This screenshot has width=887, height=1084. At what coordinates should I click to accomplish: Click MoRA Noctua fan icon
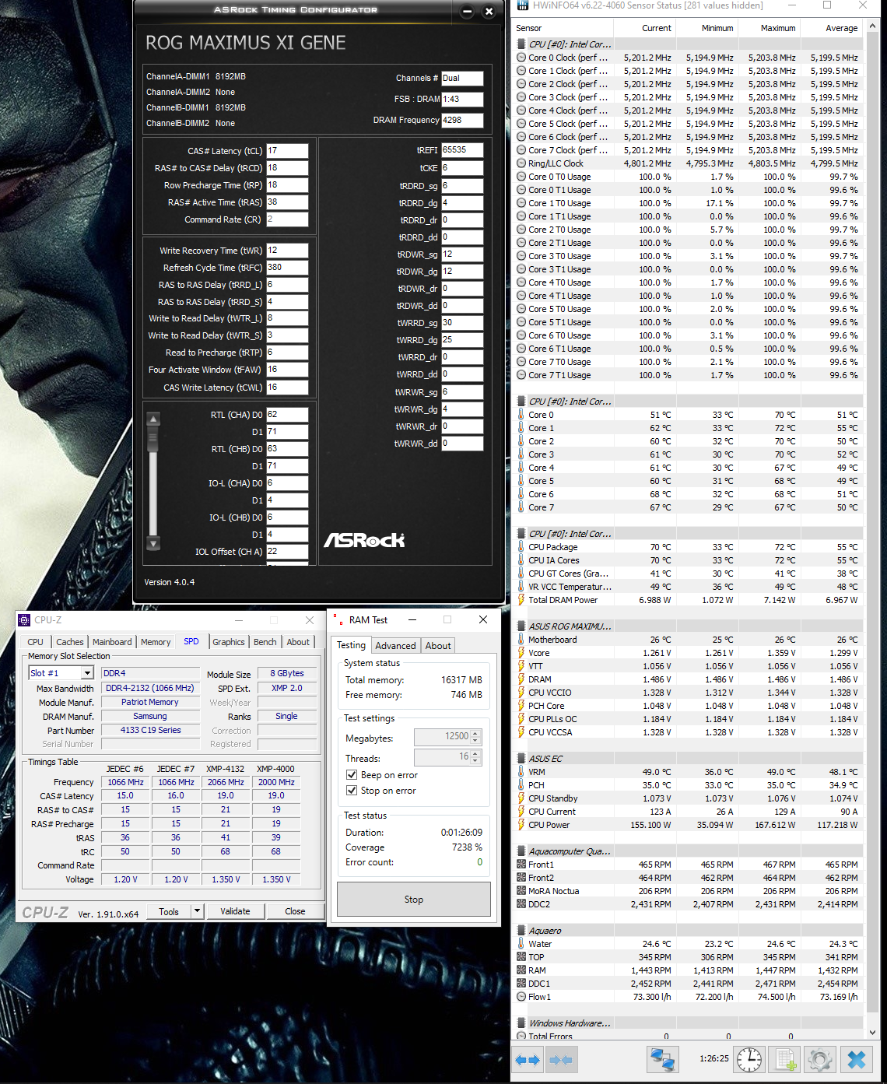click(521, 891)
